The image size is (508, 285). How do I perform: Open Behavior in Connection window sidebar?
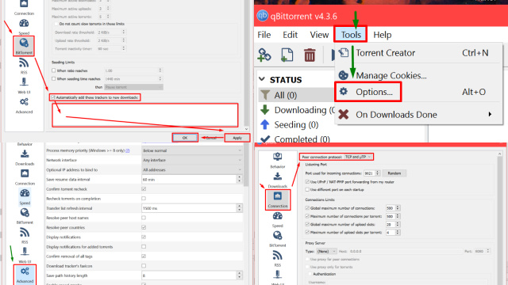[x=277, y=157]
